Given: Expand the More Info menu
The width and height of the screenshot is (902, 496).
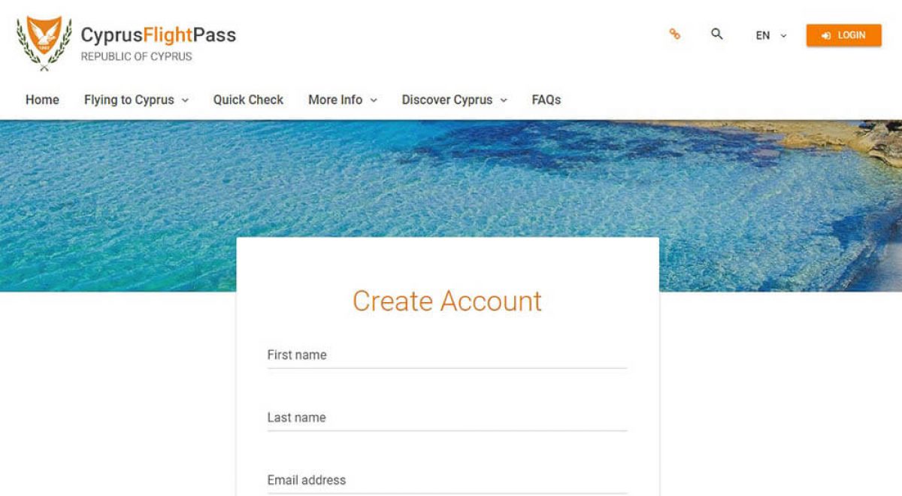Looking at the screenshot, I should pos(343,100).
